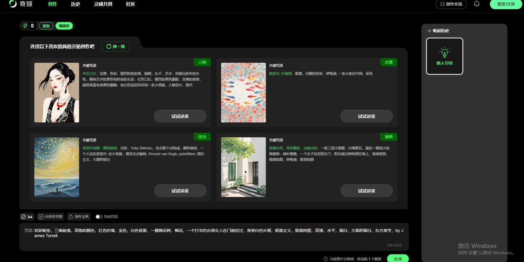Click 登录/注册 to sign in
The image size is (524, 262).
coord(505,4)
